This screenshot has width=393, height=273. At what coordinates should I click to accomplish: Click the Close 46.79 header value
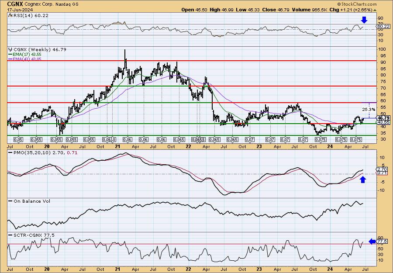(276, 10)
